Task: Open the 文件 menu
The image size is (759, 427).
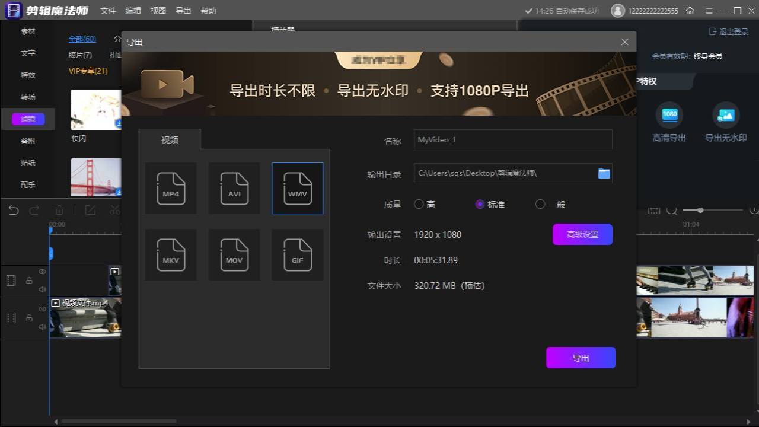Action: [x=107, y=10]
